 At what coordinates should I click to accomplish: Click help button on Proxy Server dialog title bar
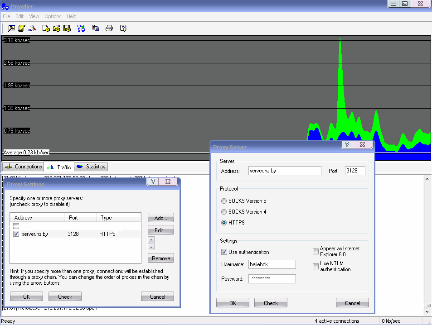tap(347, 144)
